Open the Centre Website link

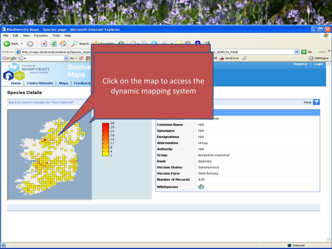(40, 83)
